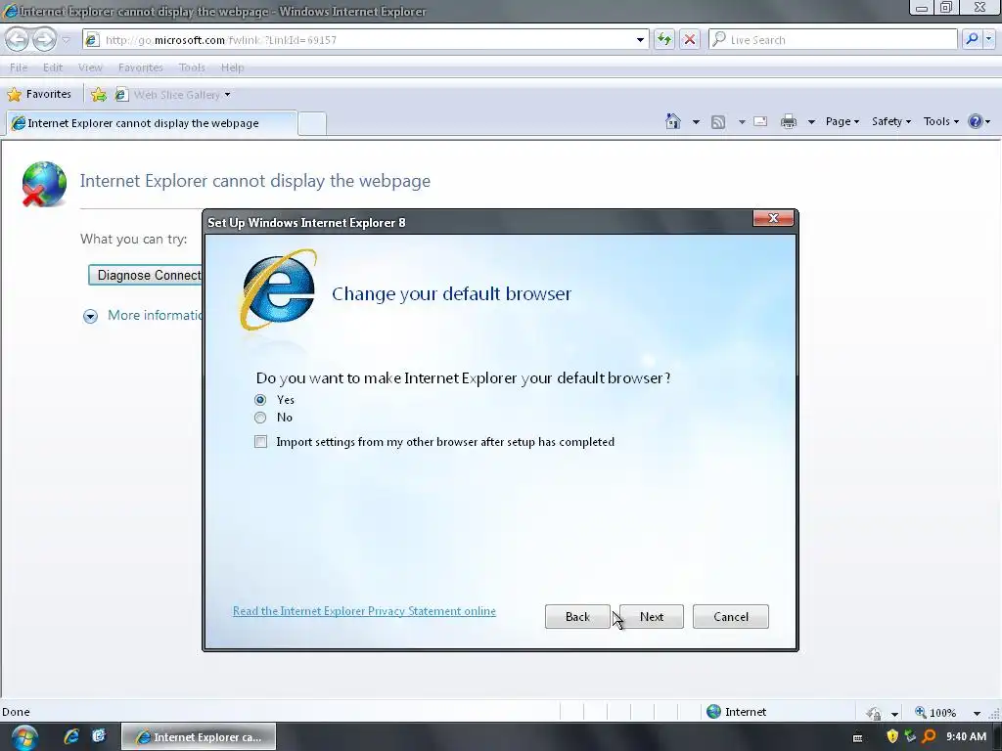Click the RSS Feeds icon

(718, 121)
